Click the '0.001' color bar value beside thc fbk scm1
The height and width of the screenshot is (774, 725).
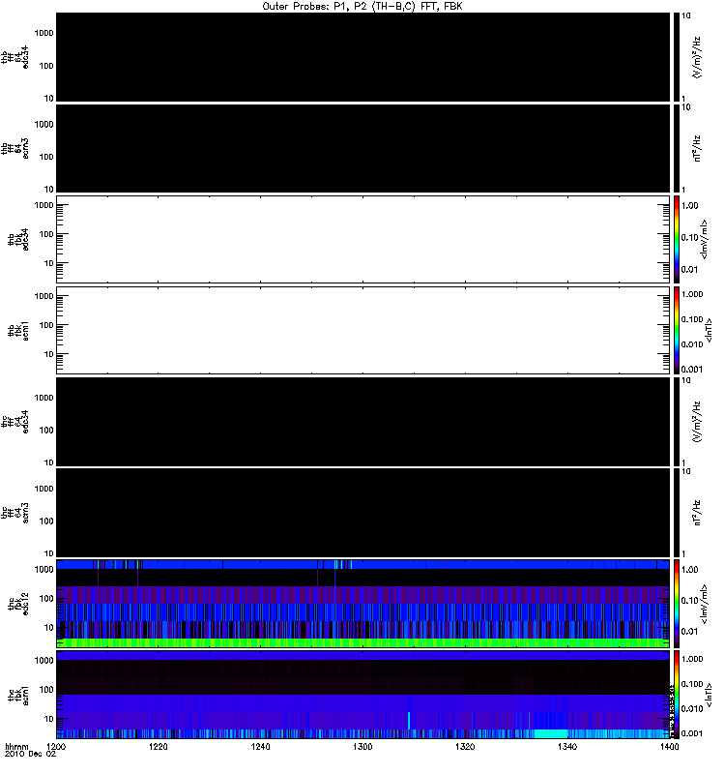[692, 733]
